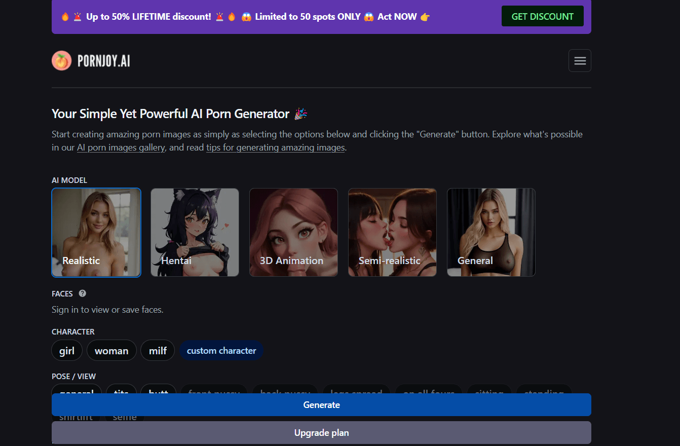This screenshot has width=680, height=446.
Task: Pick the 3D Animation model
Action: click(x=293, y=233)
